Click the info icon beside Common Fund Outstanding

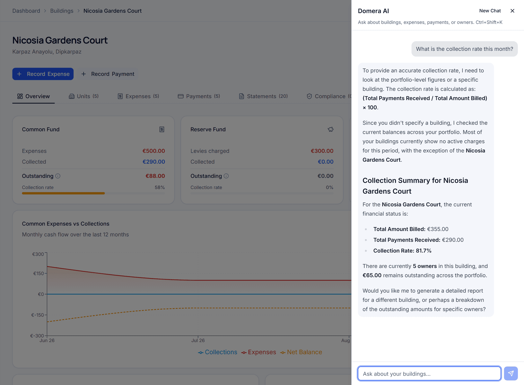click(58, 176)
